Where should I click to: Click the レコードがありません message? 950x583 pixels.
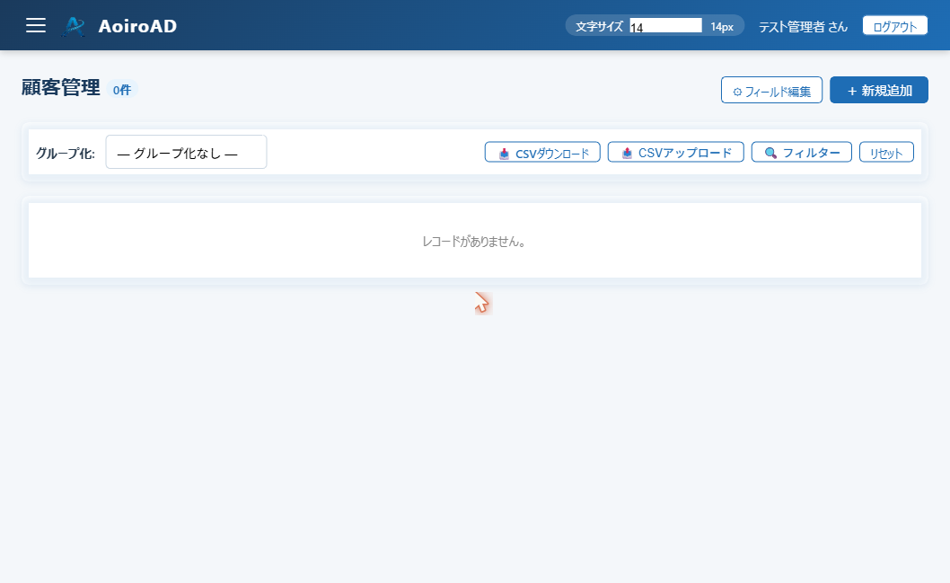[x=474, y=242]
